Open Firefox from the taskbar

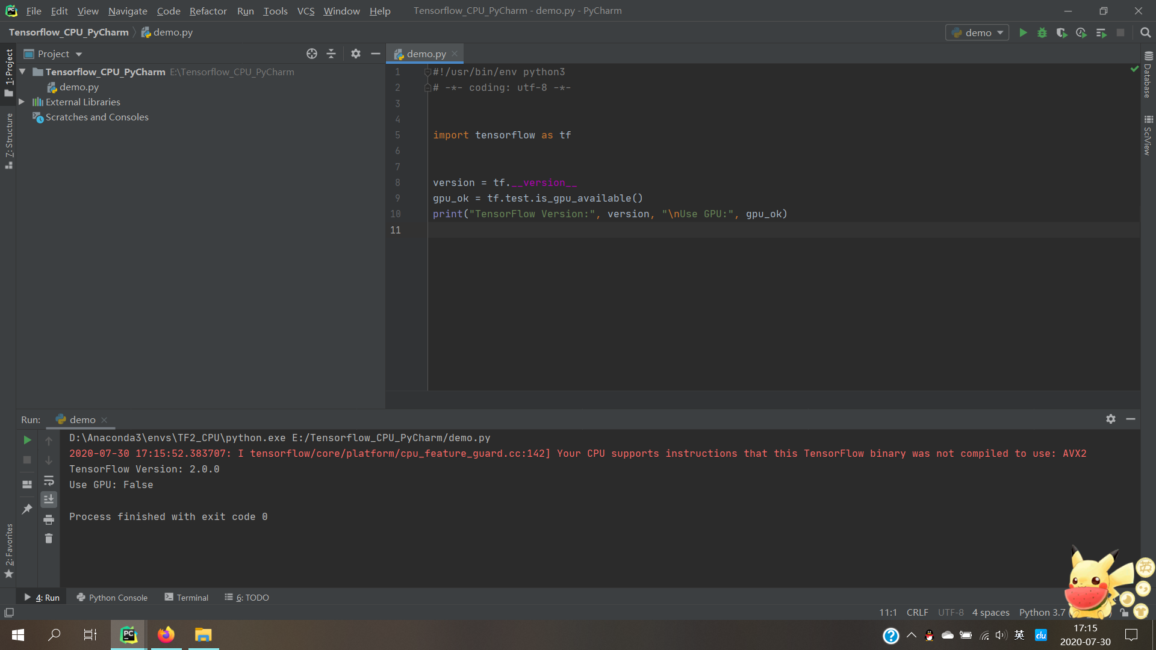point(166,634)
